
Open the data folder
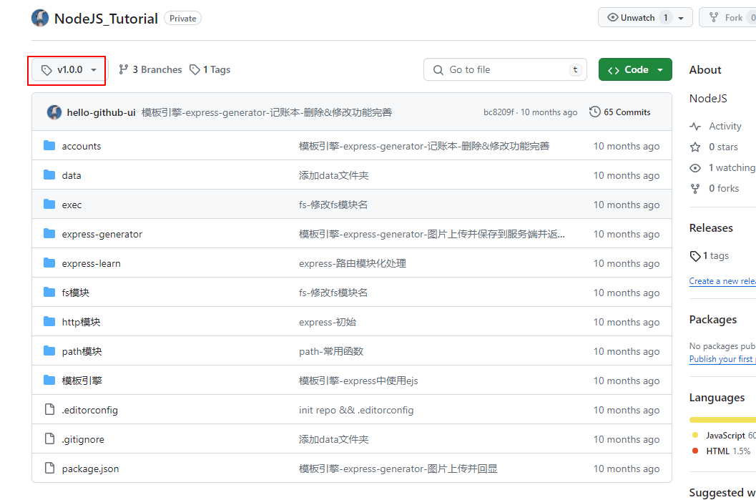tap(72, 175)
